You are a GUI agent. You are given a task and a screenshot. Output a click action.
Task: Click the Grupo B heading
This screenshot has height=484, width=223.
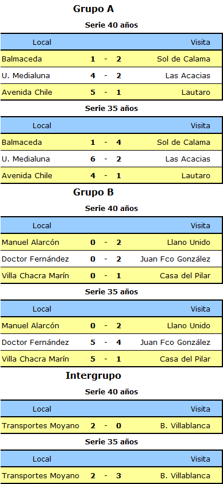click(93, 193)
